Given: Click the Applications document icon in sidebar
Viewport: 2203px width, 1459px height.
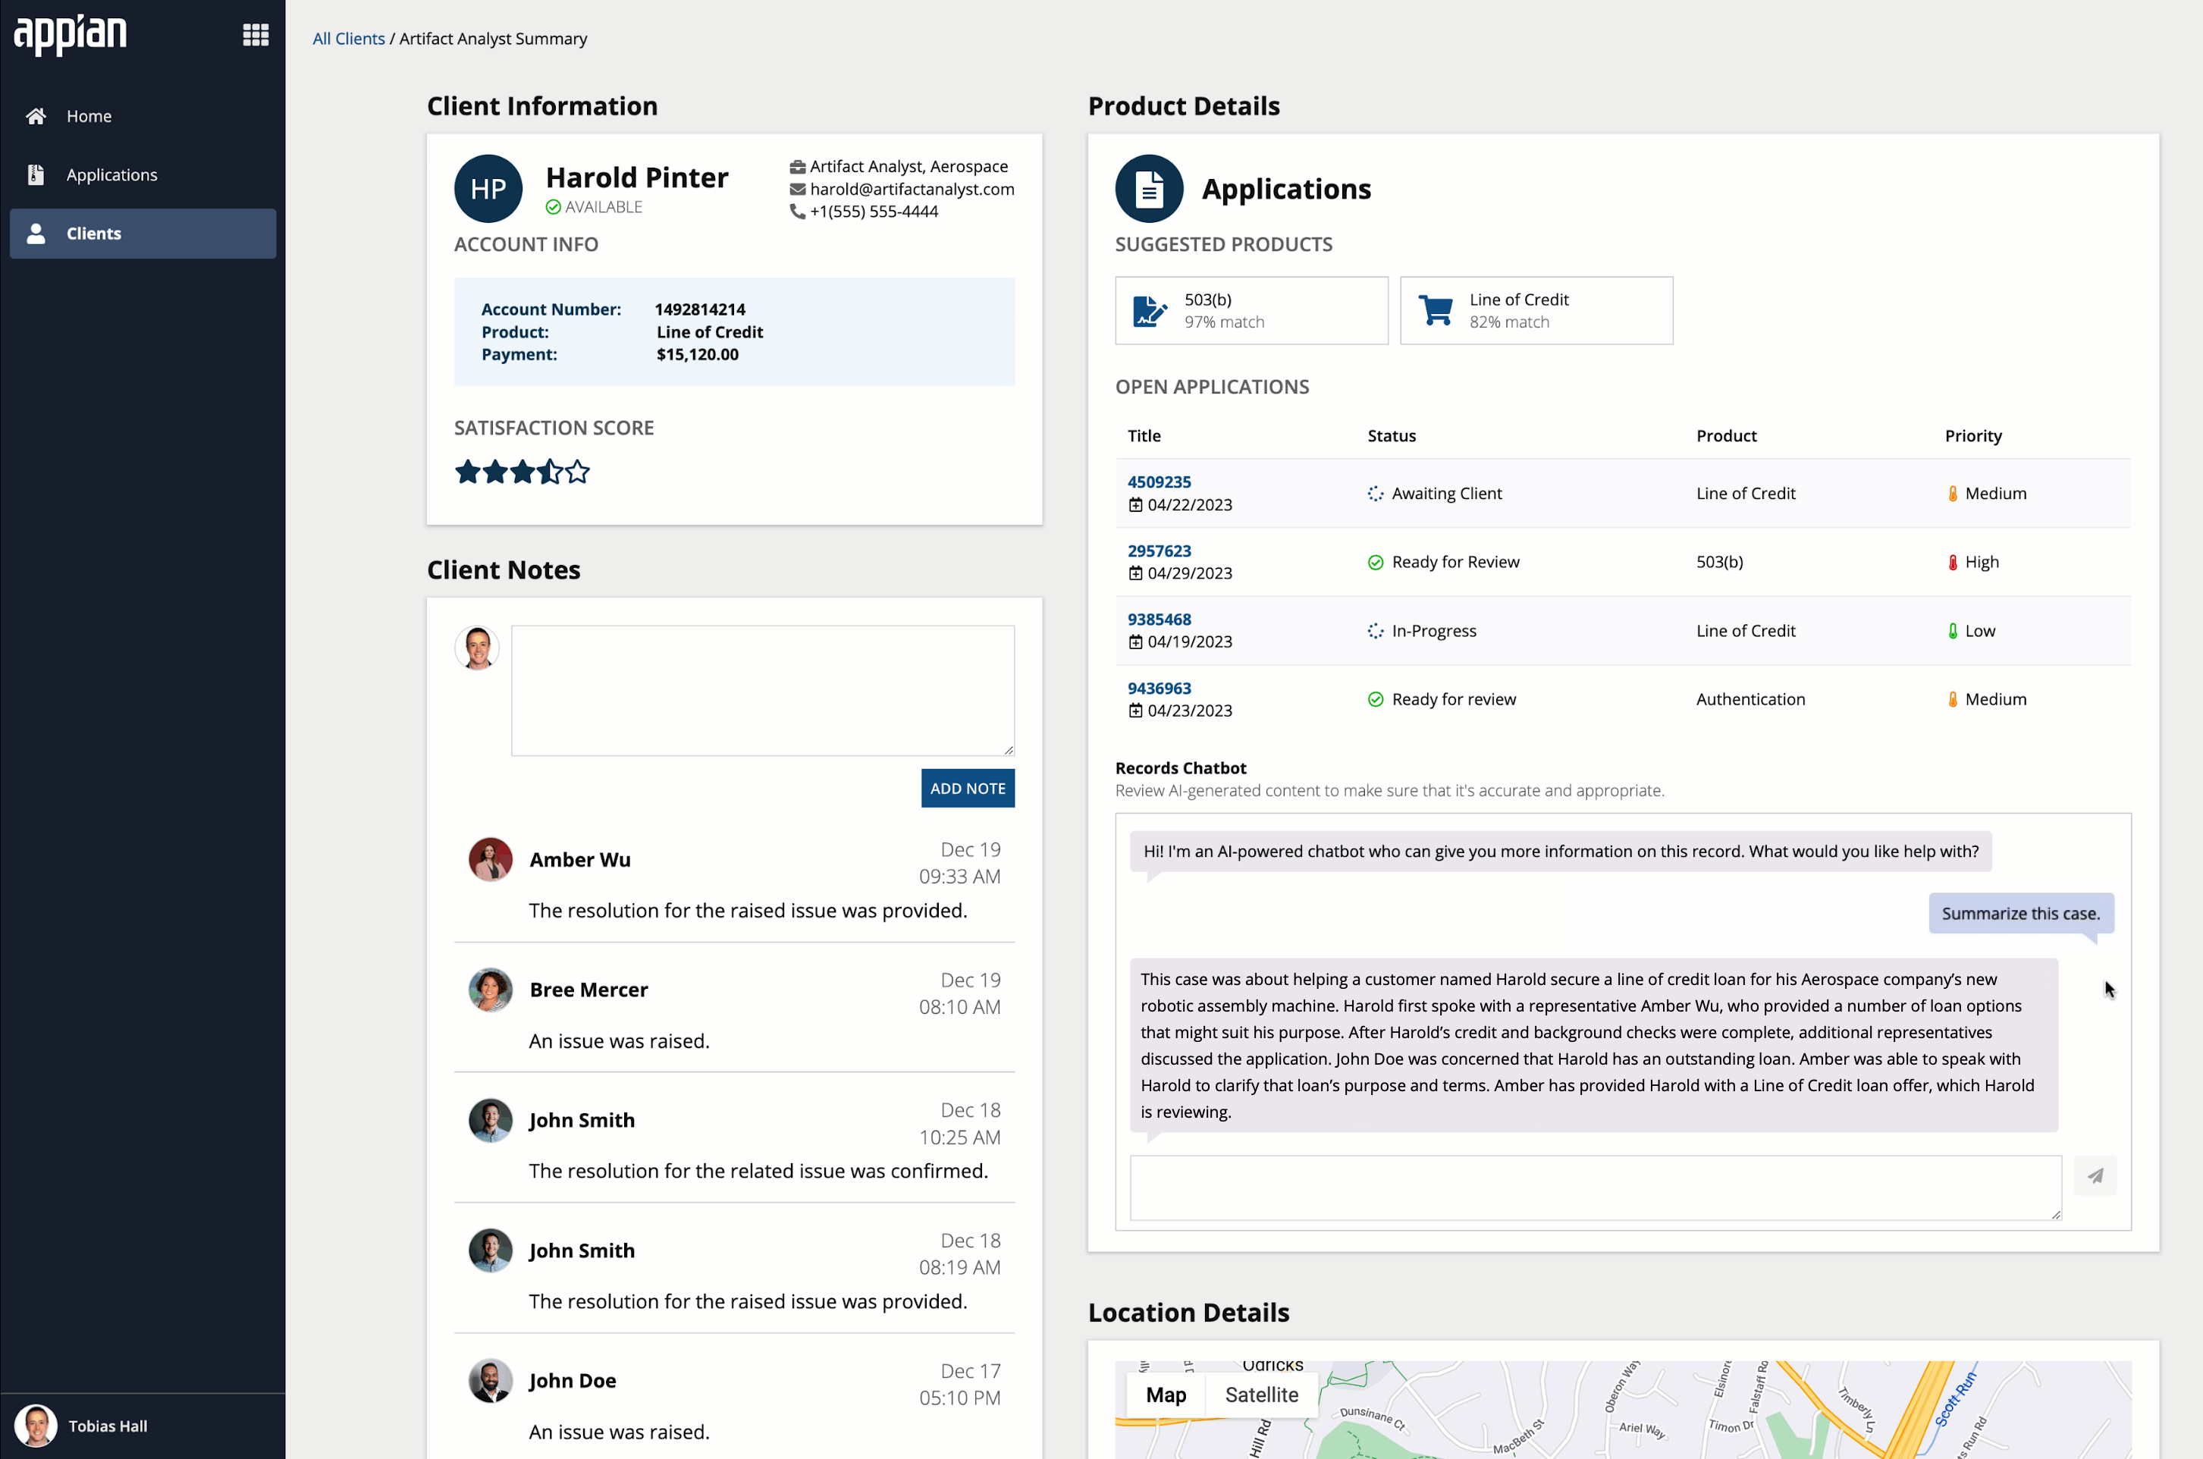Looking at the screenshot, I should pyautogui.click(x=36, y=175).
